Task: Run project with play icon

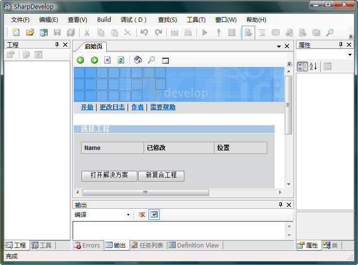Action: [x=205, y=33]
